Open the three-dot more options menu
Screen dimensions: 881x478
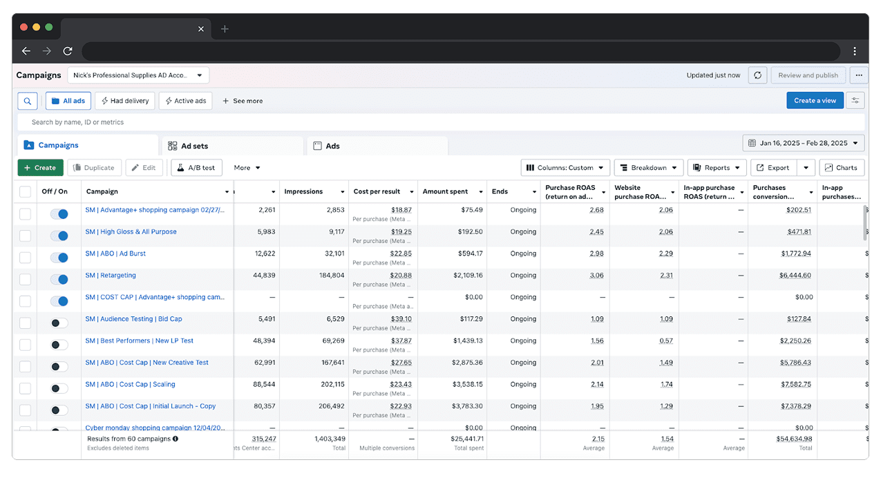859,75
